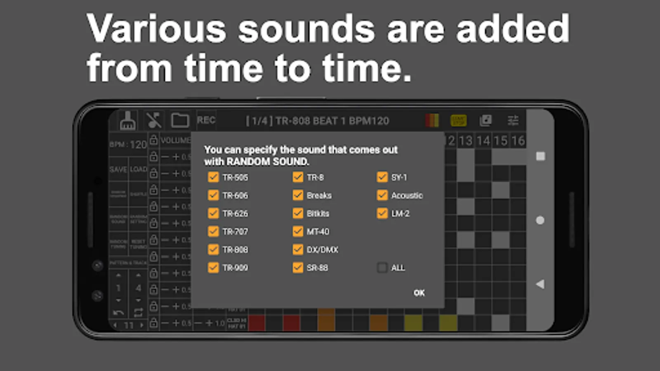Image resolution: width=660 pixels, height=371 pixels.
Task: Tap the lock icon beside VOLUME header
Action: tap(153, 140)
